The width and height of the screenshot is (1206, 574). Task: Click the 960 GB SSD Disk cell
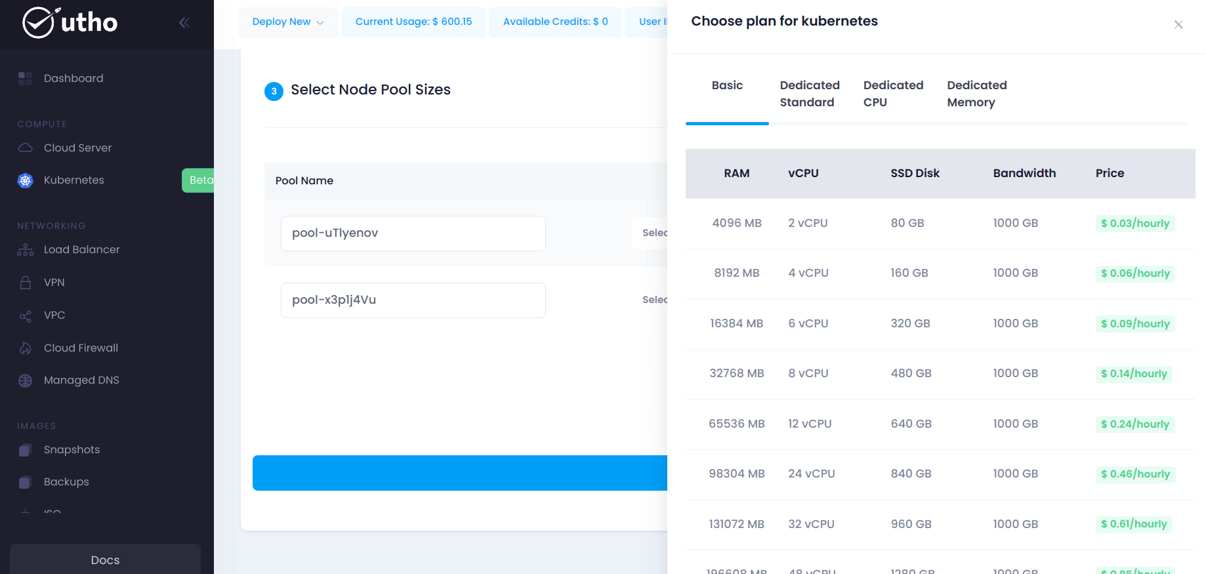[911, 524]
